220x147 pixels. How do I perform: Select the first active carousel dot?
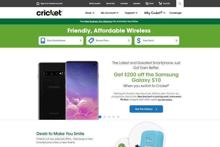100,117
